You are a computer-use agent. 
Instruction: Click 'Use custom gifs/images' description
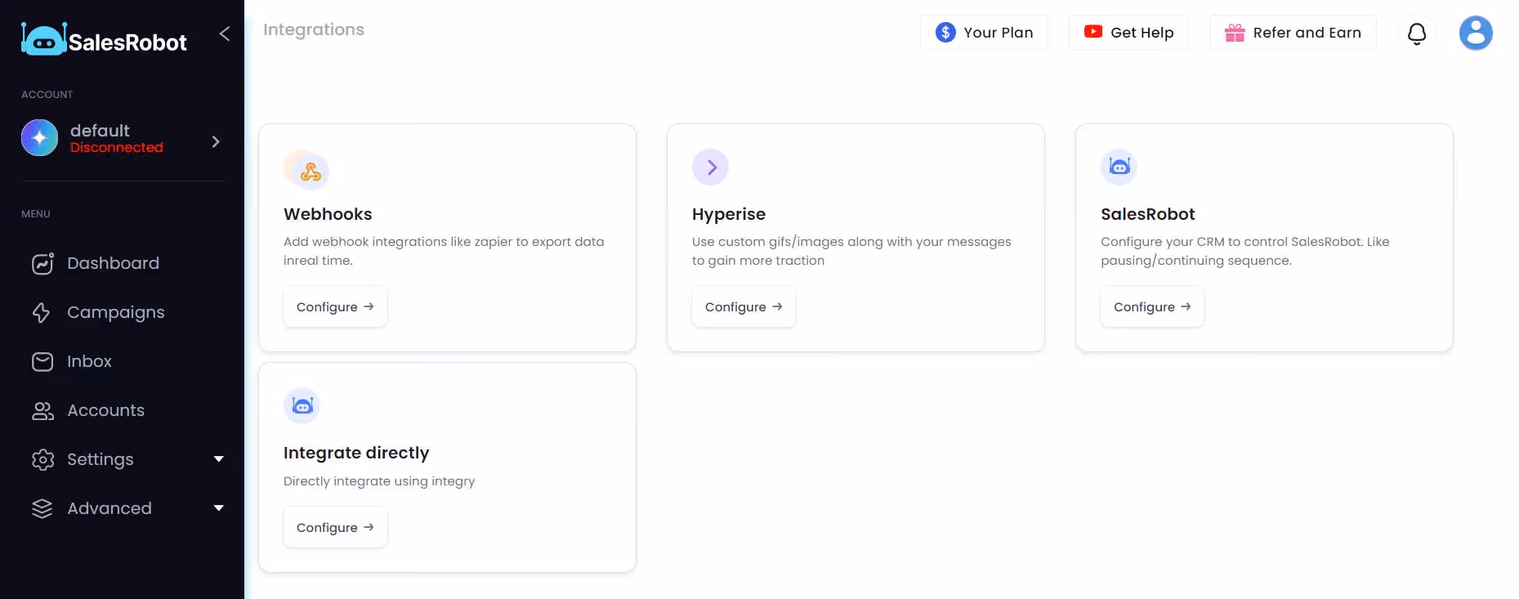[851, 251]
